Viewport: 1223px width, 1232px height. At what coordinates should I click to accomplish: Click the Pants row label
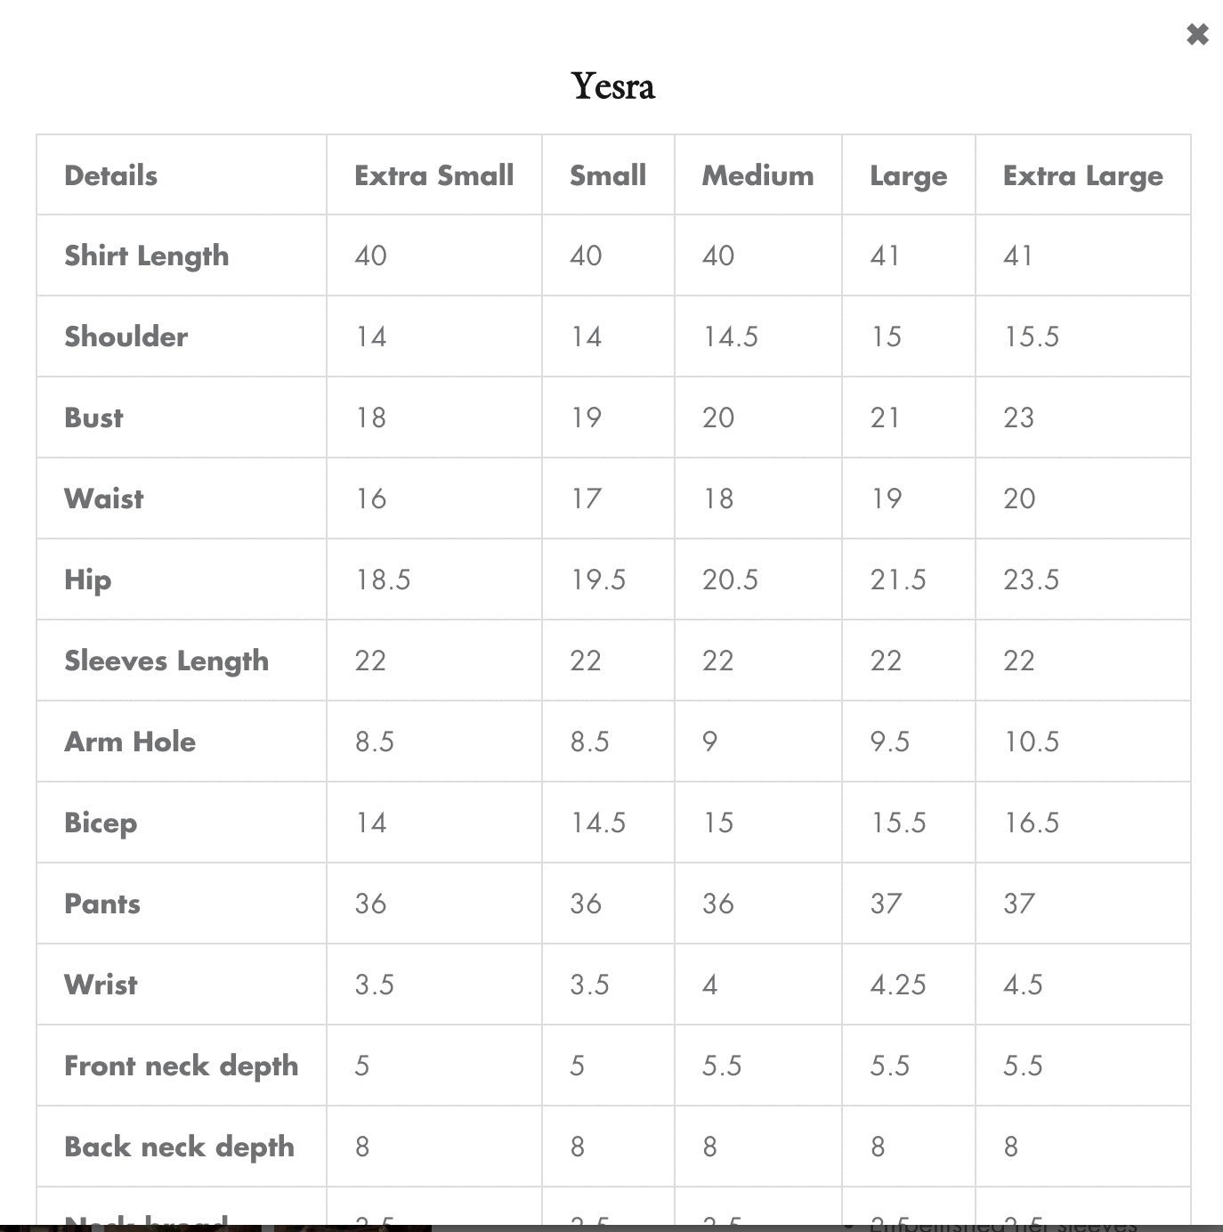click(x=101, y=904)
